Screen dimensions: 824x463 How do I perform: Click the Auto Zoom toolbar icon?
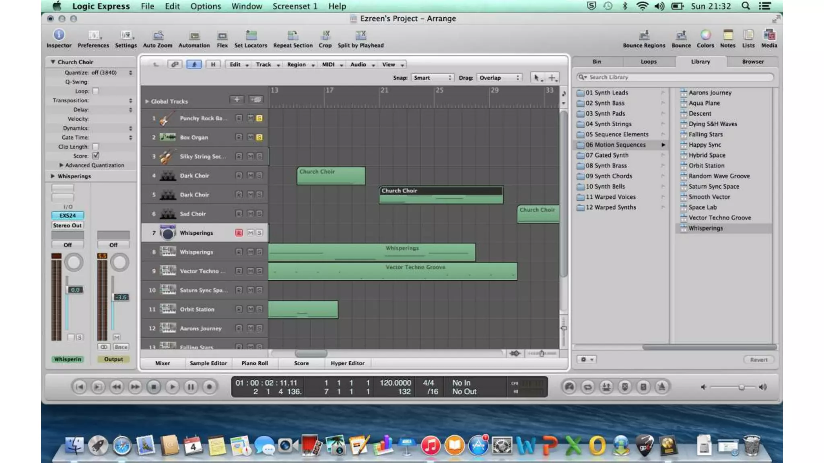158,35
